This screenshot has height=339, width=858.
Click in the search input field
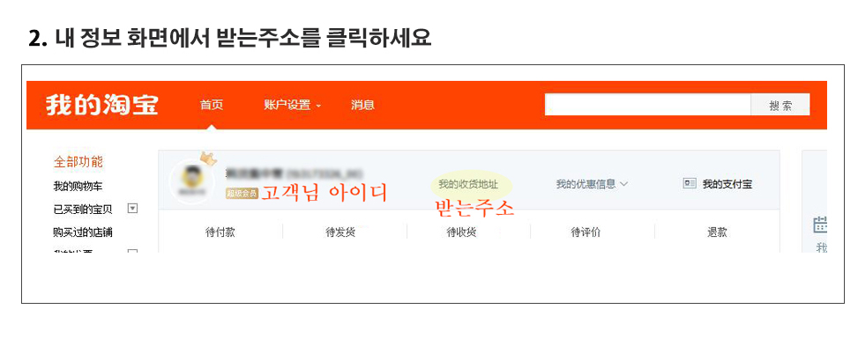647,105
